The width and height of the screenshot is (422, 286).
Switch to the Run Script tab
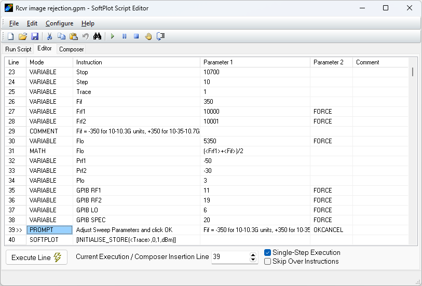pyautogui.click(x=18, y=49)
